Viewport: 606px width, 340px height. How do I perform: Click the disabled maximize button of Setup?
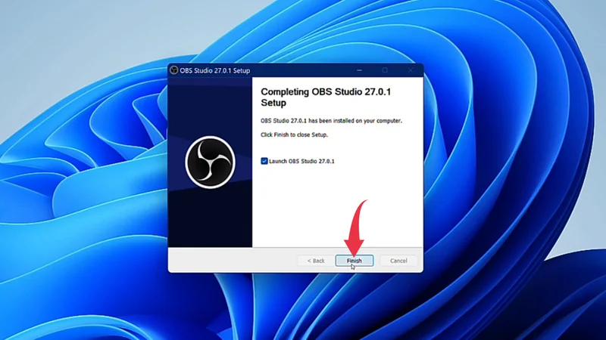pos(385,70)
